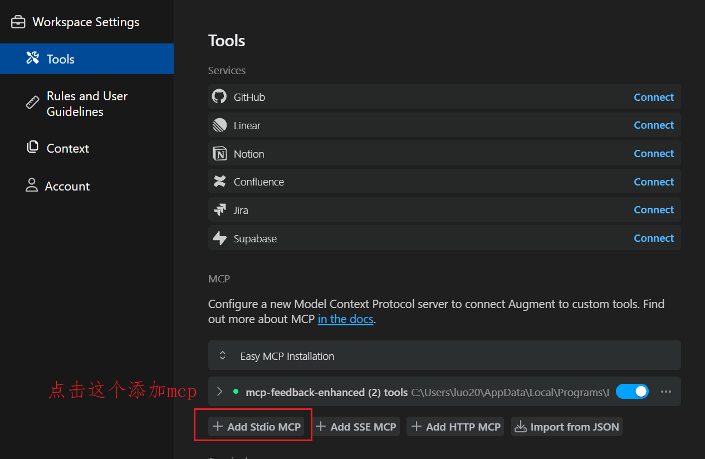705x459 pixels.
Task: Click the Workspace Settings briefcase icon
Action: click(x=18, y=22)
